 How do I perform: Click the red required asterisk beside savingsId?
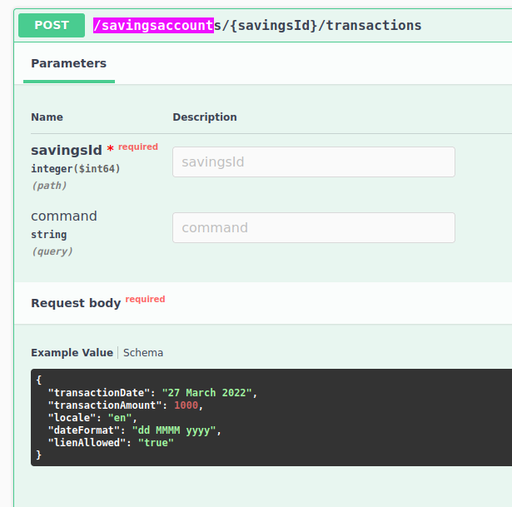tap(111, 148)
